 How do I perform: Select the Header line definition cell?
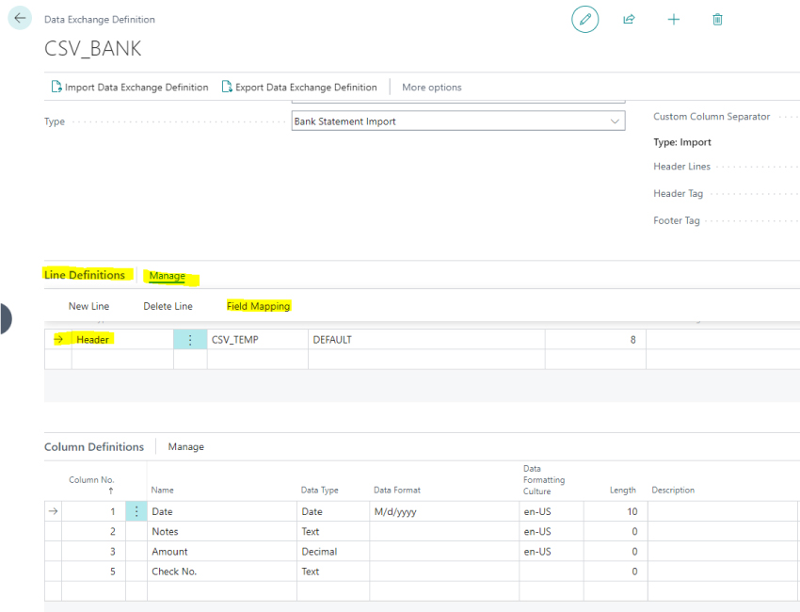(120, 340)
